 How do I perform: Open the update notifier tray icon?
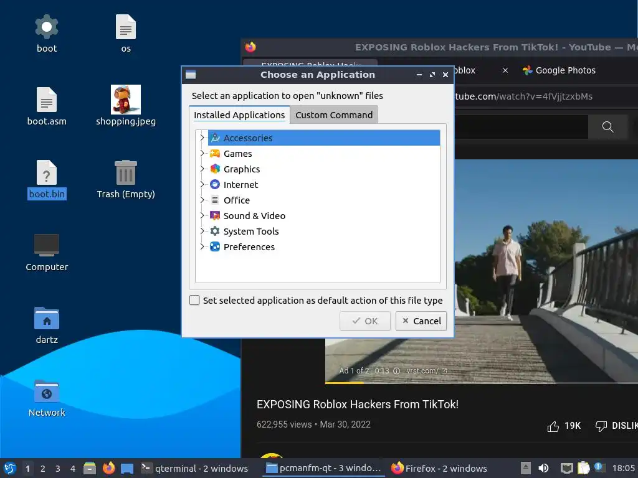[600, 467]
